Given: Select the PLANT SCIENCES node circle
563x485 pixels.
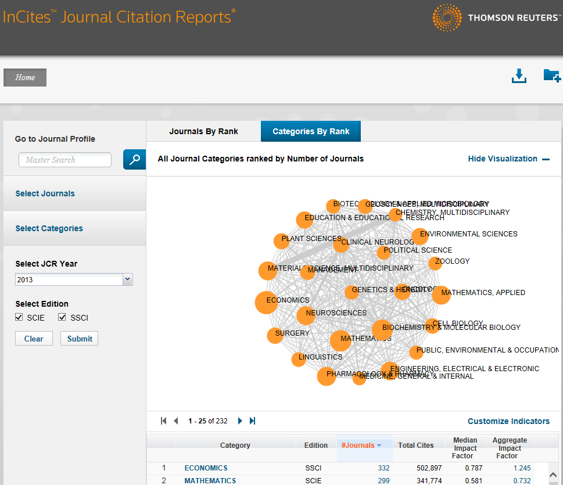Looking at the screenshot, I should (x=281, y=241).
